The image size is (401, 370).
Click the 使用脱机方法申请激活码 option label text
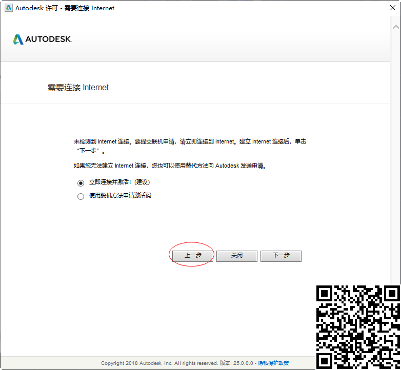[x=120, y=196]
